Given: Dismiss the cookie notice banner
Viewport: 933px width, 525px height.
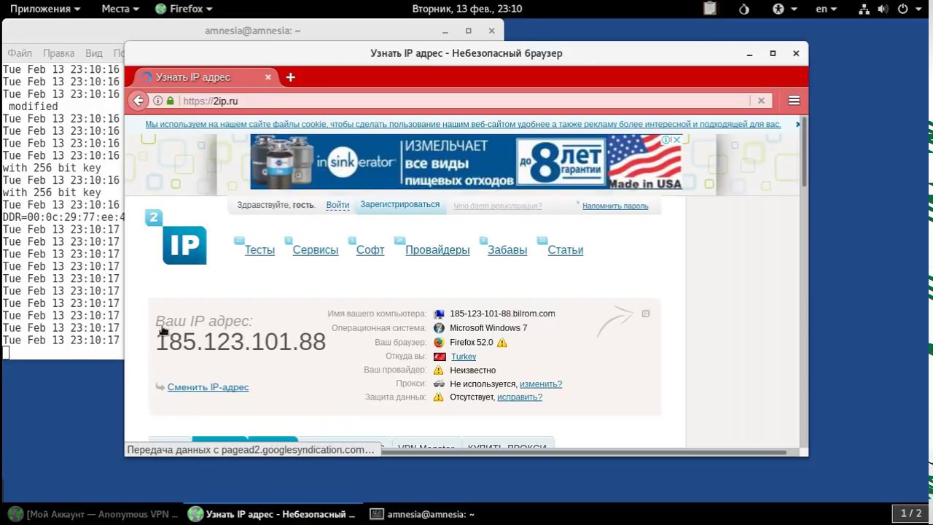Looking at the screenshot, I should [797, 124].
